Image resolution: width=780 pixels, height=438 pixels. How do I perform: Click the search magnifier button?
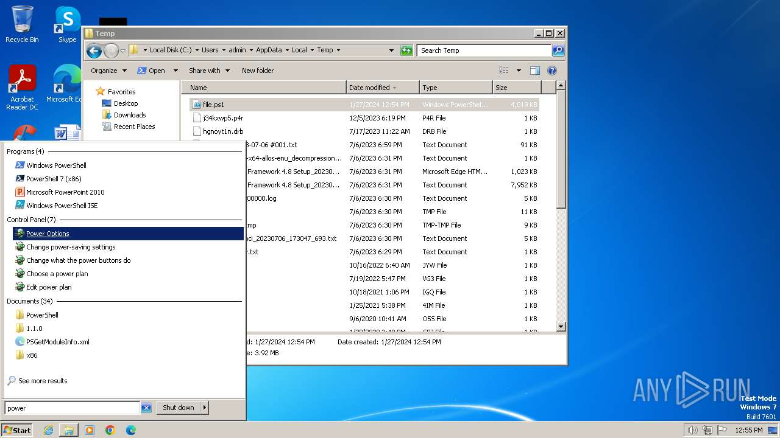tap(558, 50)
